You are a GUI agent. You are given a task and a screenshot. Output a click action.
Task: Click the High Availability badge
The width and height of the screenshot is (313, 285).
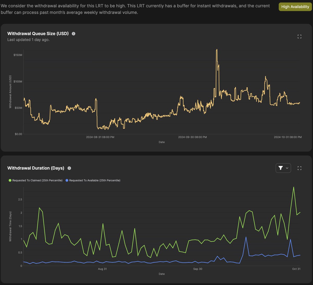[295, 7]
